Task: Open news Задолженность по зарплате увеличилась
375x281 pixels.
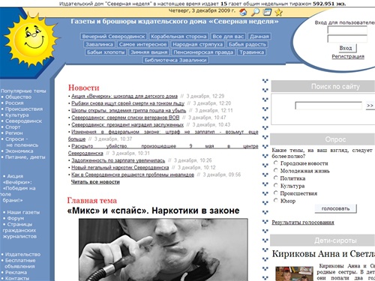Action: (x=118, y=160)
